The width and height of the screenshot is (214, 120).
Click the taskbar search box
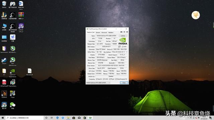[x=24, y=118]
